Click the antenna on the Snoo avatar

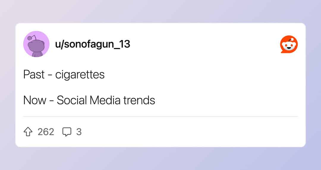pyautogui.click(x=30, y=39)
